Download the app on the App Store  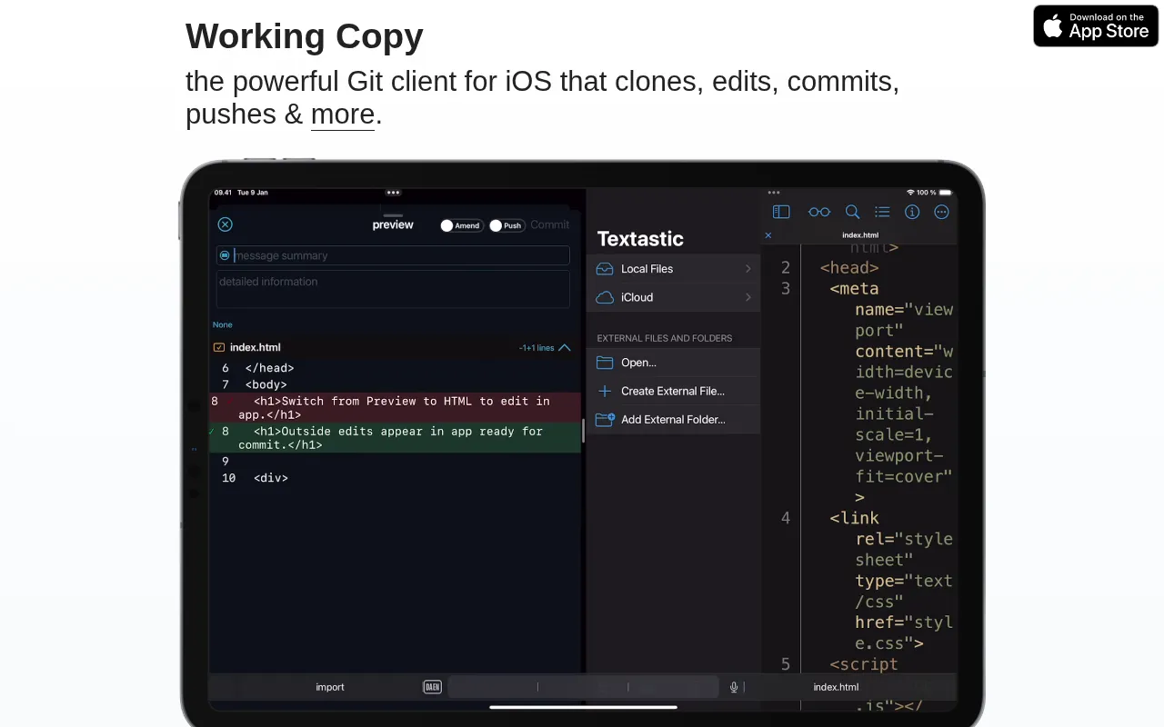[x=1096, y=25]
